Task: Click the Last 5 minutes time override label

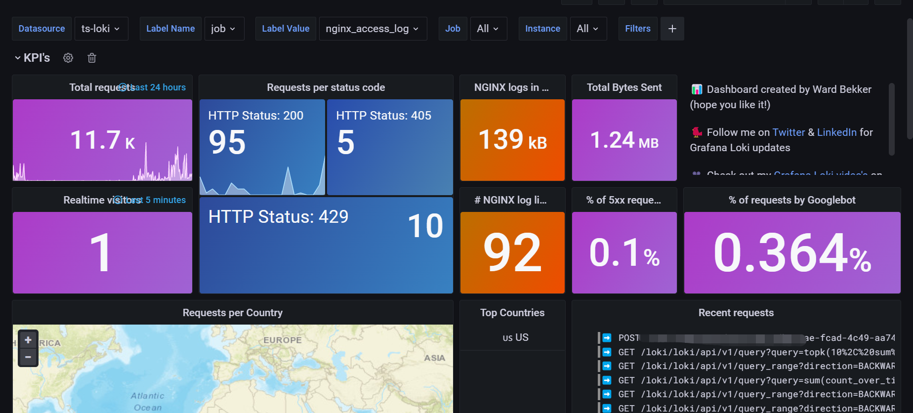Action: tap(151, 200)
